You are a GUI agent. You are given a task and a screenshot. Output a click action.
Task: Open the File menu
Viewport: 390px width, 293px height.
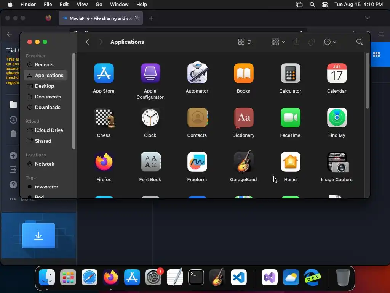[x=48, y=5]
